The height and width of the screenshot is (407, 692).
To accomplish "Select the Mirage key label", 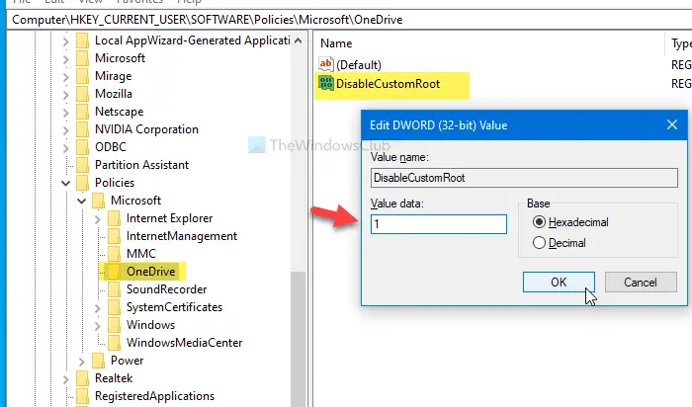I will [x=113, y=76].
